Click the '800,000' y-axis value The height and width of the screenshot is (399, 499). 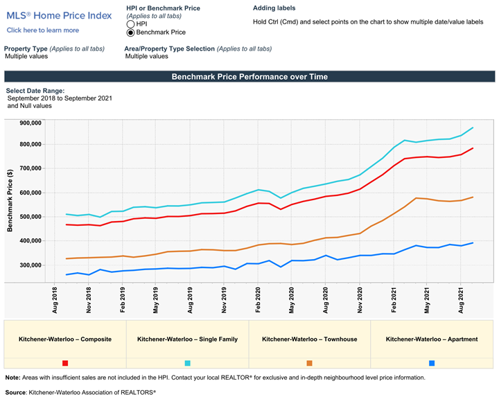[x=30, y=144]
